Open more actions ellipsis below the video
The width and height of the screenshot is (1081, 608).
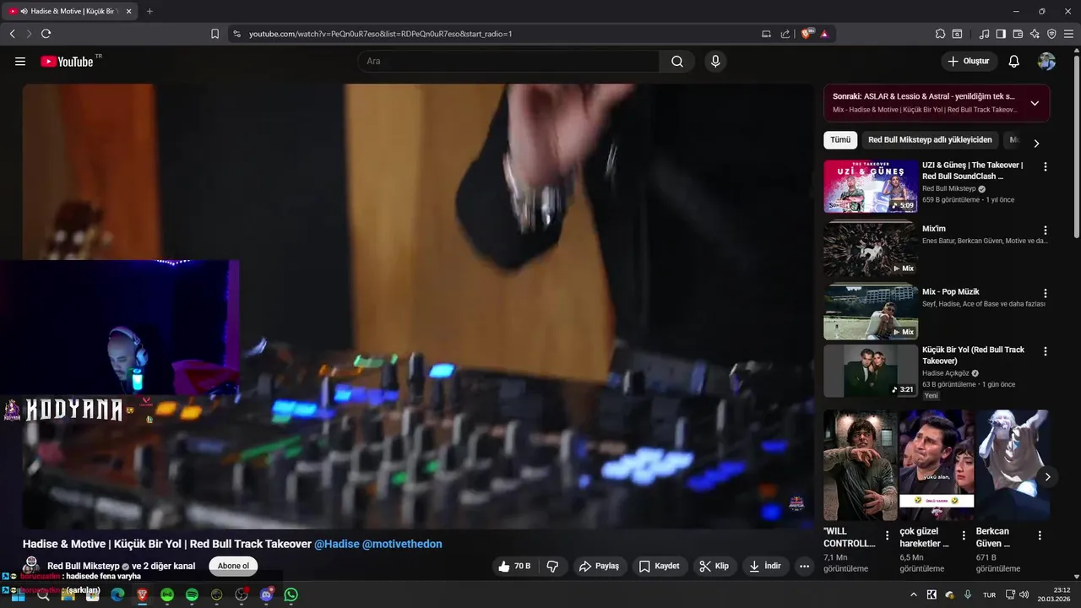804,566
